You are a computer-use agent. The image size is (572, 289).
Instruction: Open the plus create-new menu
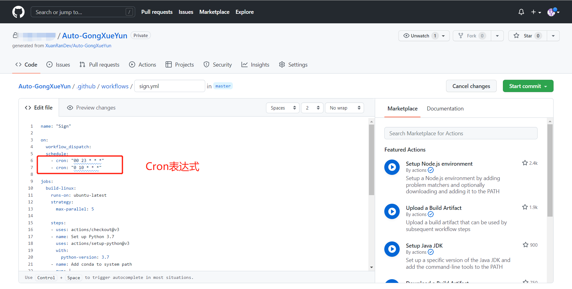point(536,12)
